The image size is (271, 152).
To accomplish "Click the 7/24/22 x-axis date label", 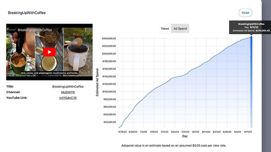I will point(175,132).
